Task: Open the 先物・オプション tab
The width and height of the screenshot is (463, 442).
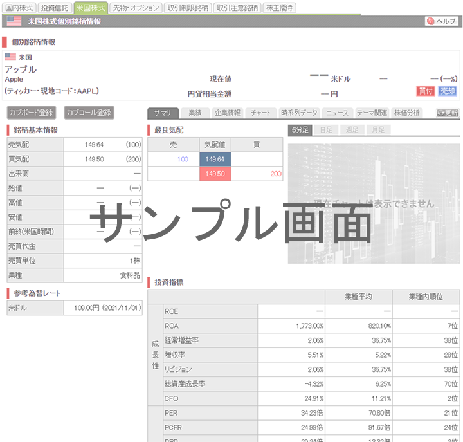Action: 136,8
